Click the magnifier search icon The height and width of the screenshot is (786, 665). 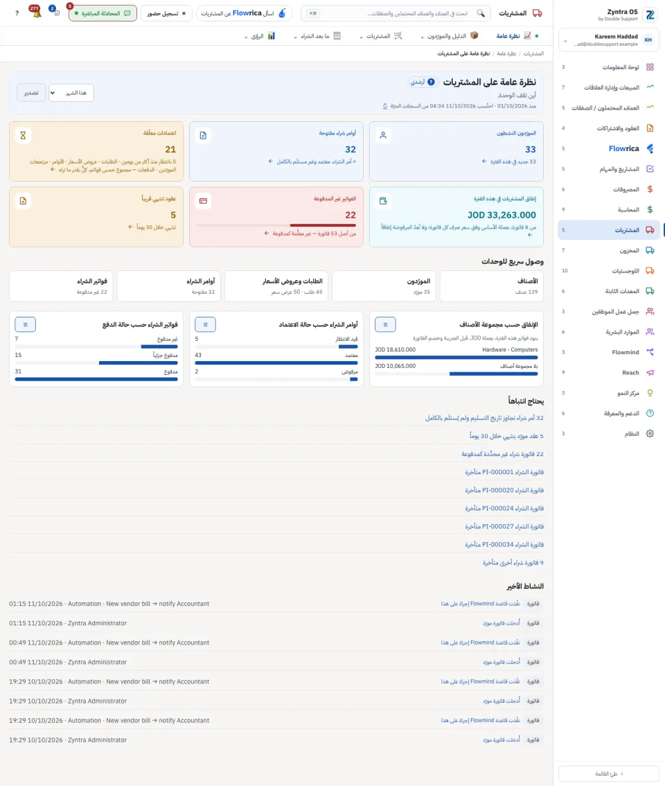click(x=481, y=14)
